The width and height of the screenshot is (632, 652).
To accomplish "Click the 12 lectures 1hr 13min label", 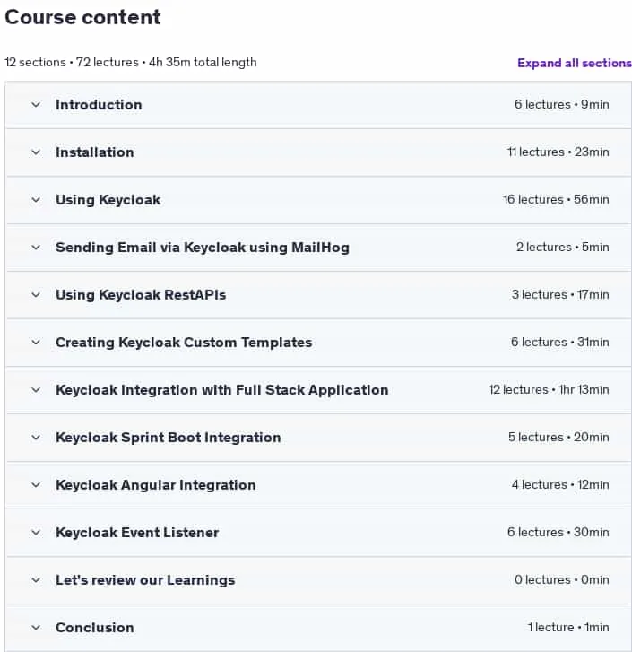I will coord(549,390).
